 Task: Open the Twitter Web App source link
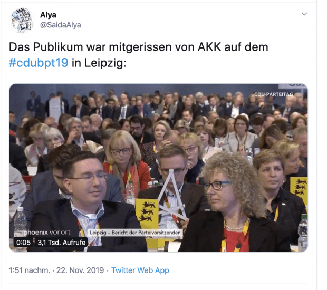(140, 270)
